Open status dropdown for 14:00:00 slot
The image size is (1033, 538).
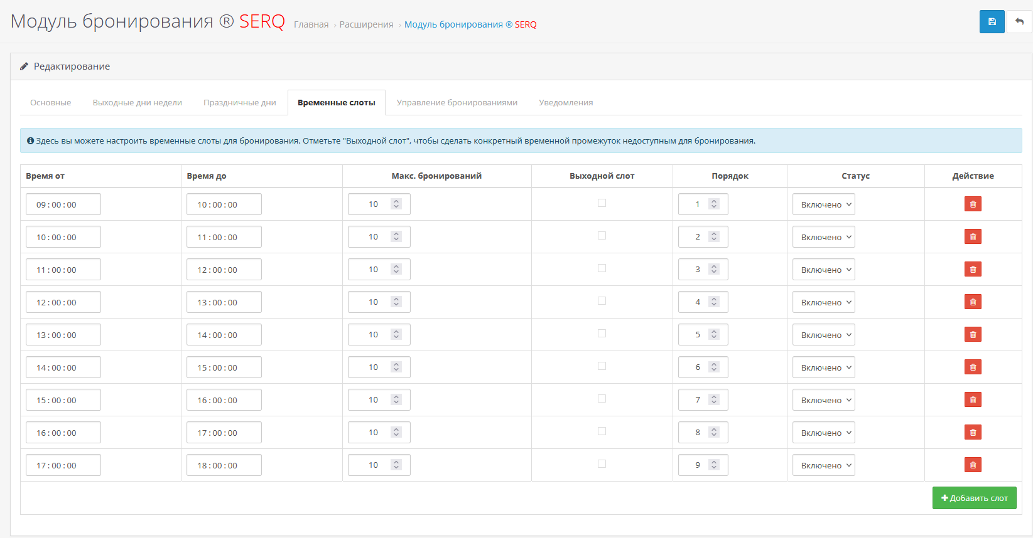click(x=823, y=367)
